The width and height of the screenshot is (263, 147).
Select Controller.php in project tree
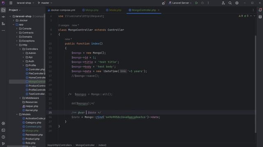pyautogui.click(x=35, y=69)
